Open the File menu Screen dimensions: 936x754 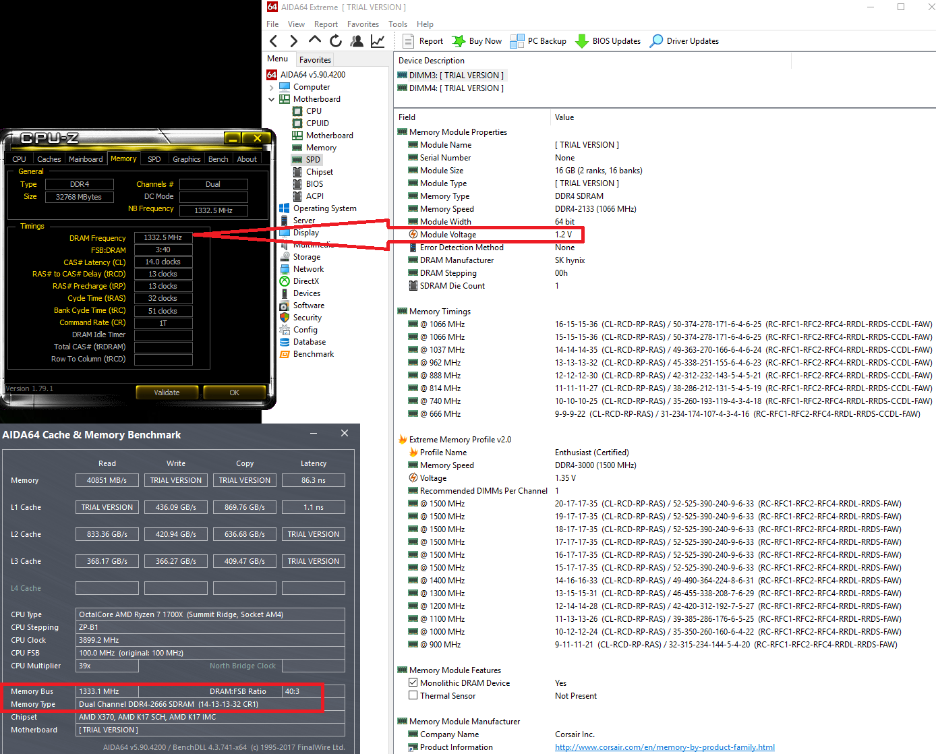click(x=272, y=24)
